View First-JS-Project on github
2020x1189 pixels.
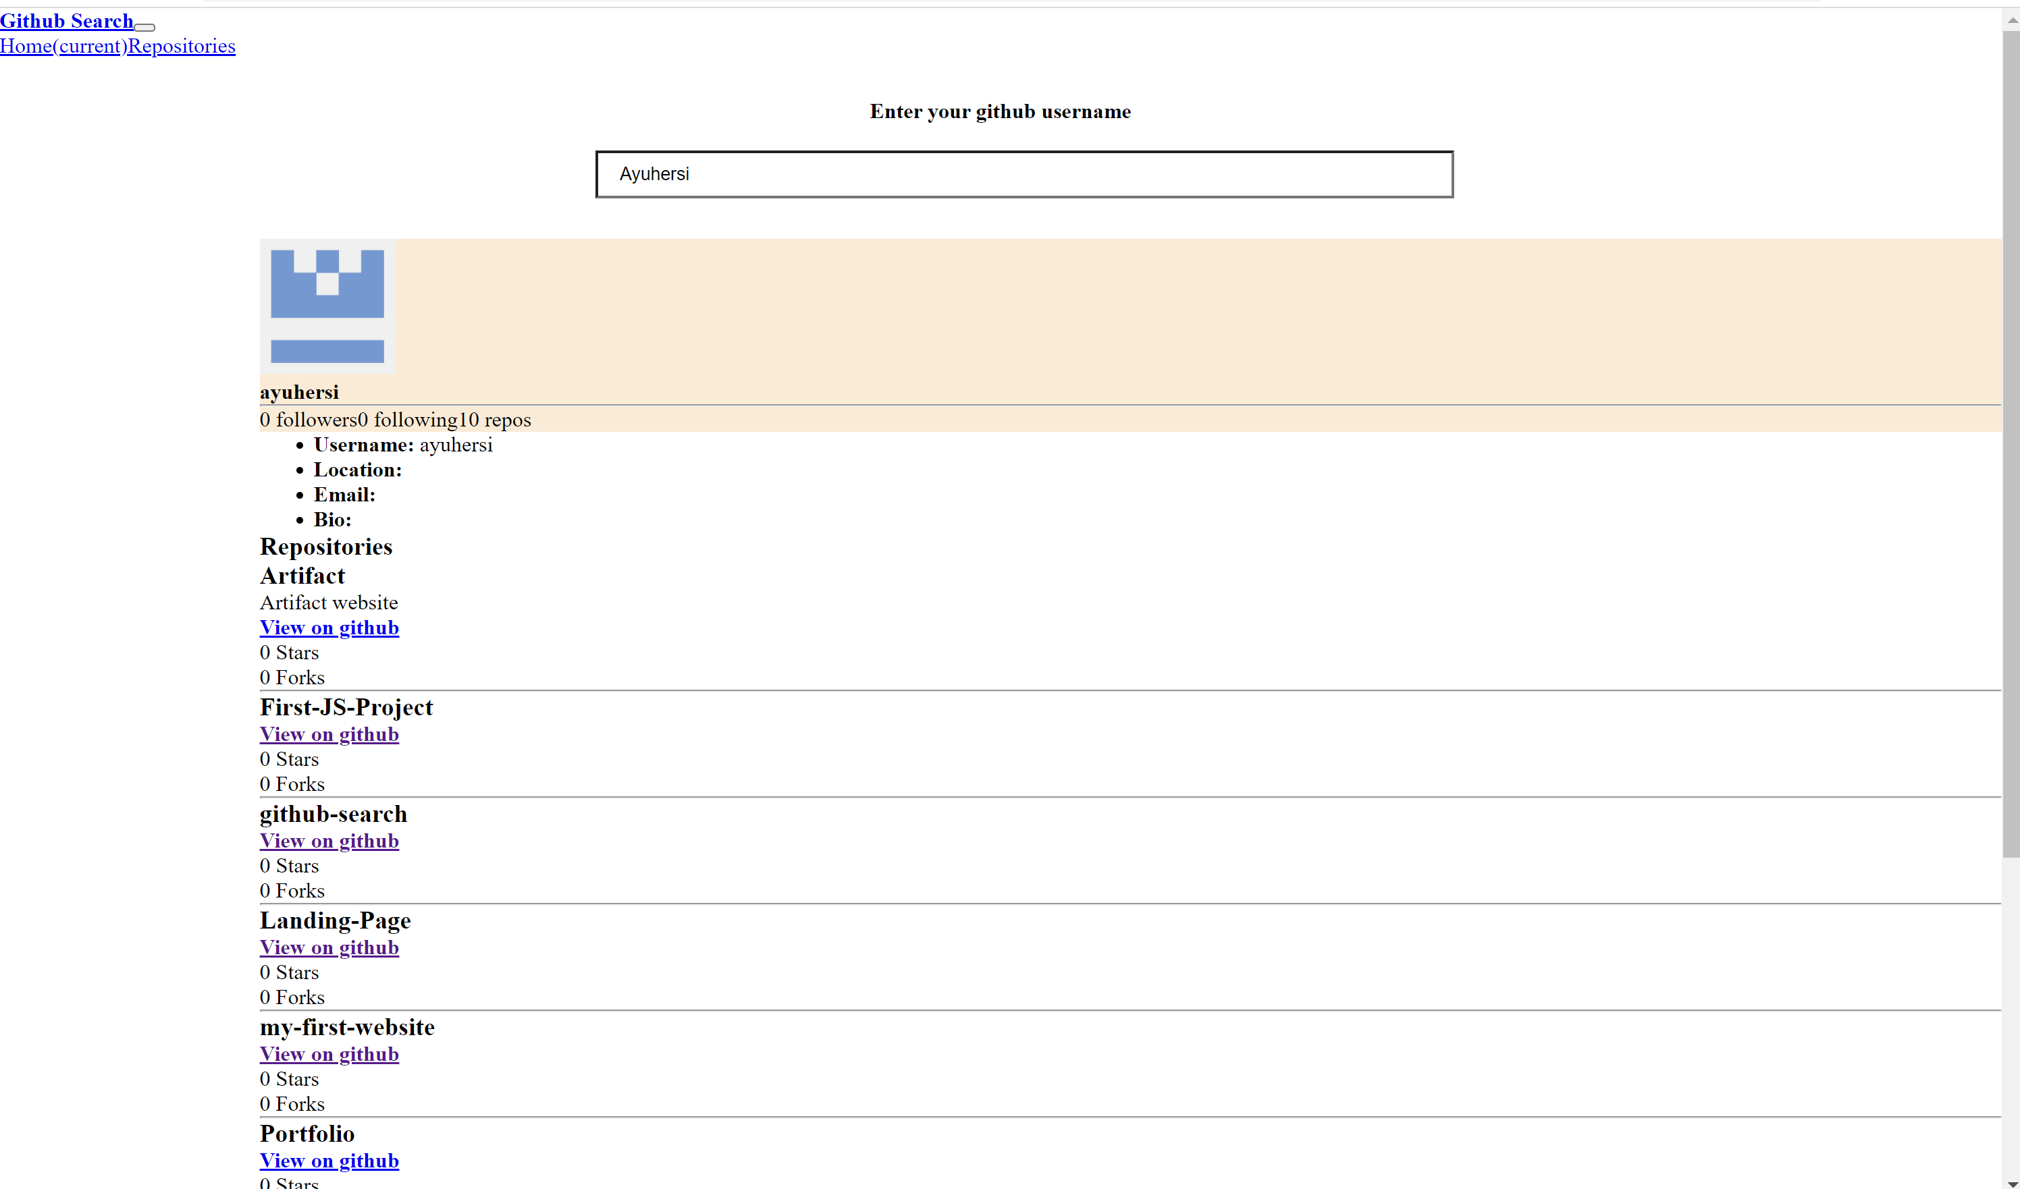coord(329,734)
